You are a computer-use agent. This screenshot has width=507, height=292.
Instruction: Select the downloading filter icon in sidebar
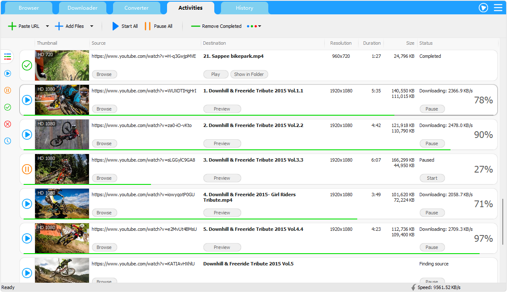click(x=7, y=73)
